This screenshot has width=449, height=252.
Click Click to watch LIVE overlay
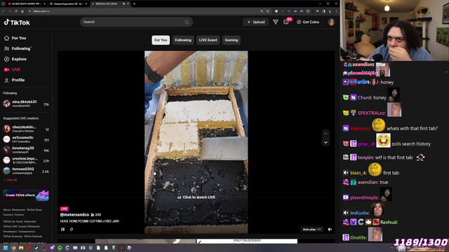(x=196, y=197)
